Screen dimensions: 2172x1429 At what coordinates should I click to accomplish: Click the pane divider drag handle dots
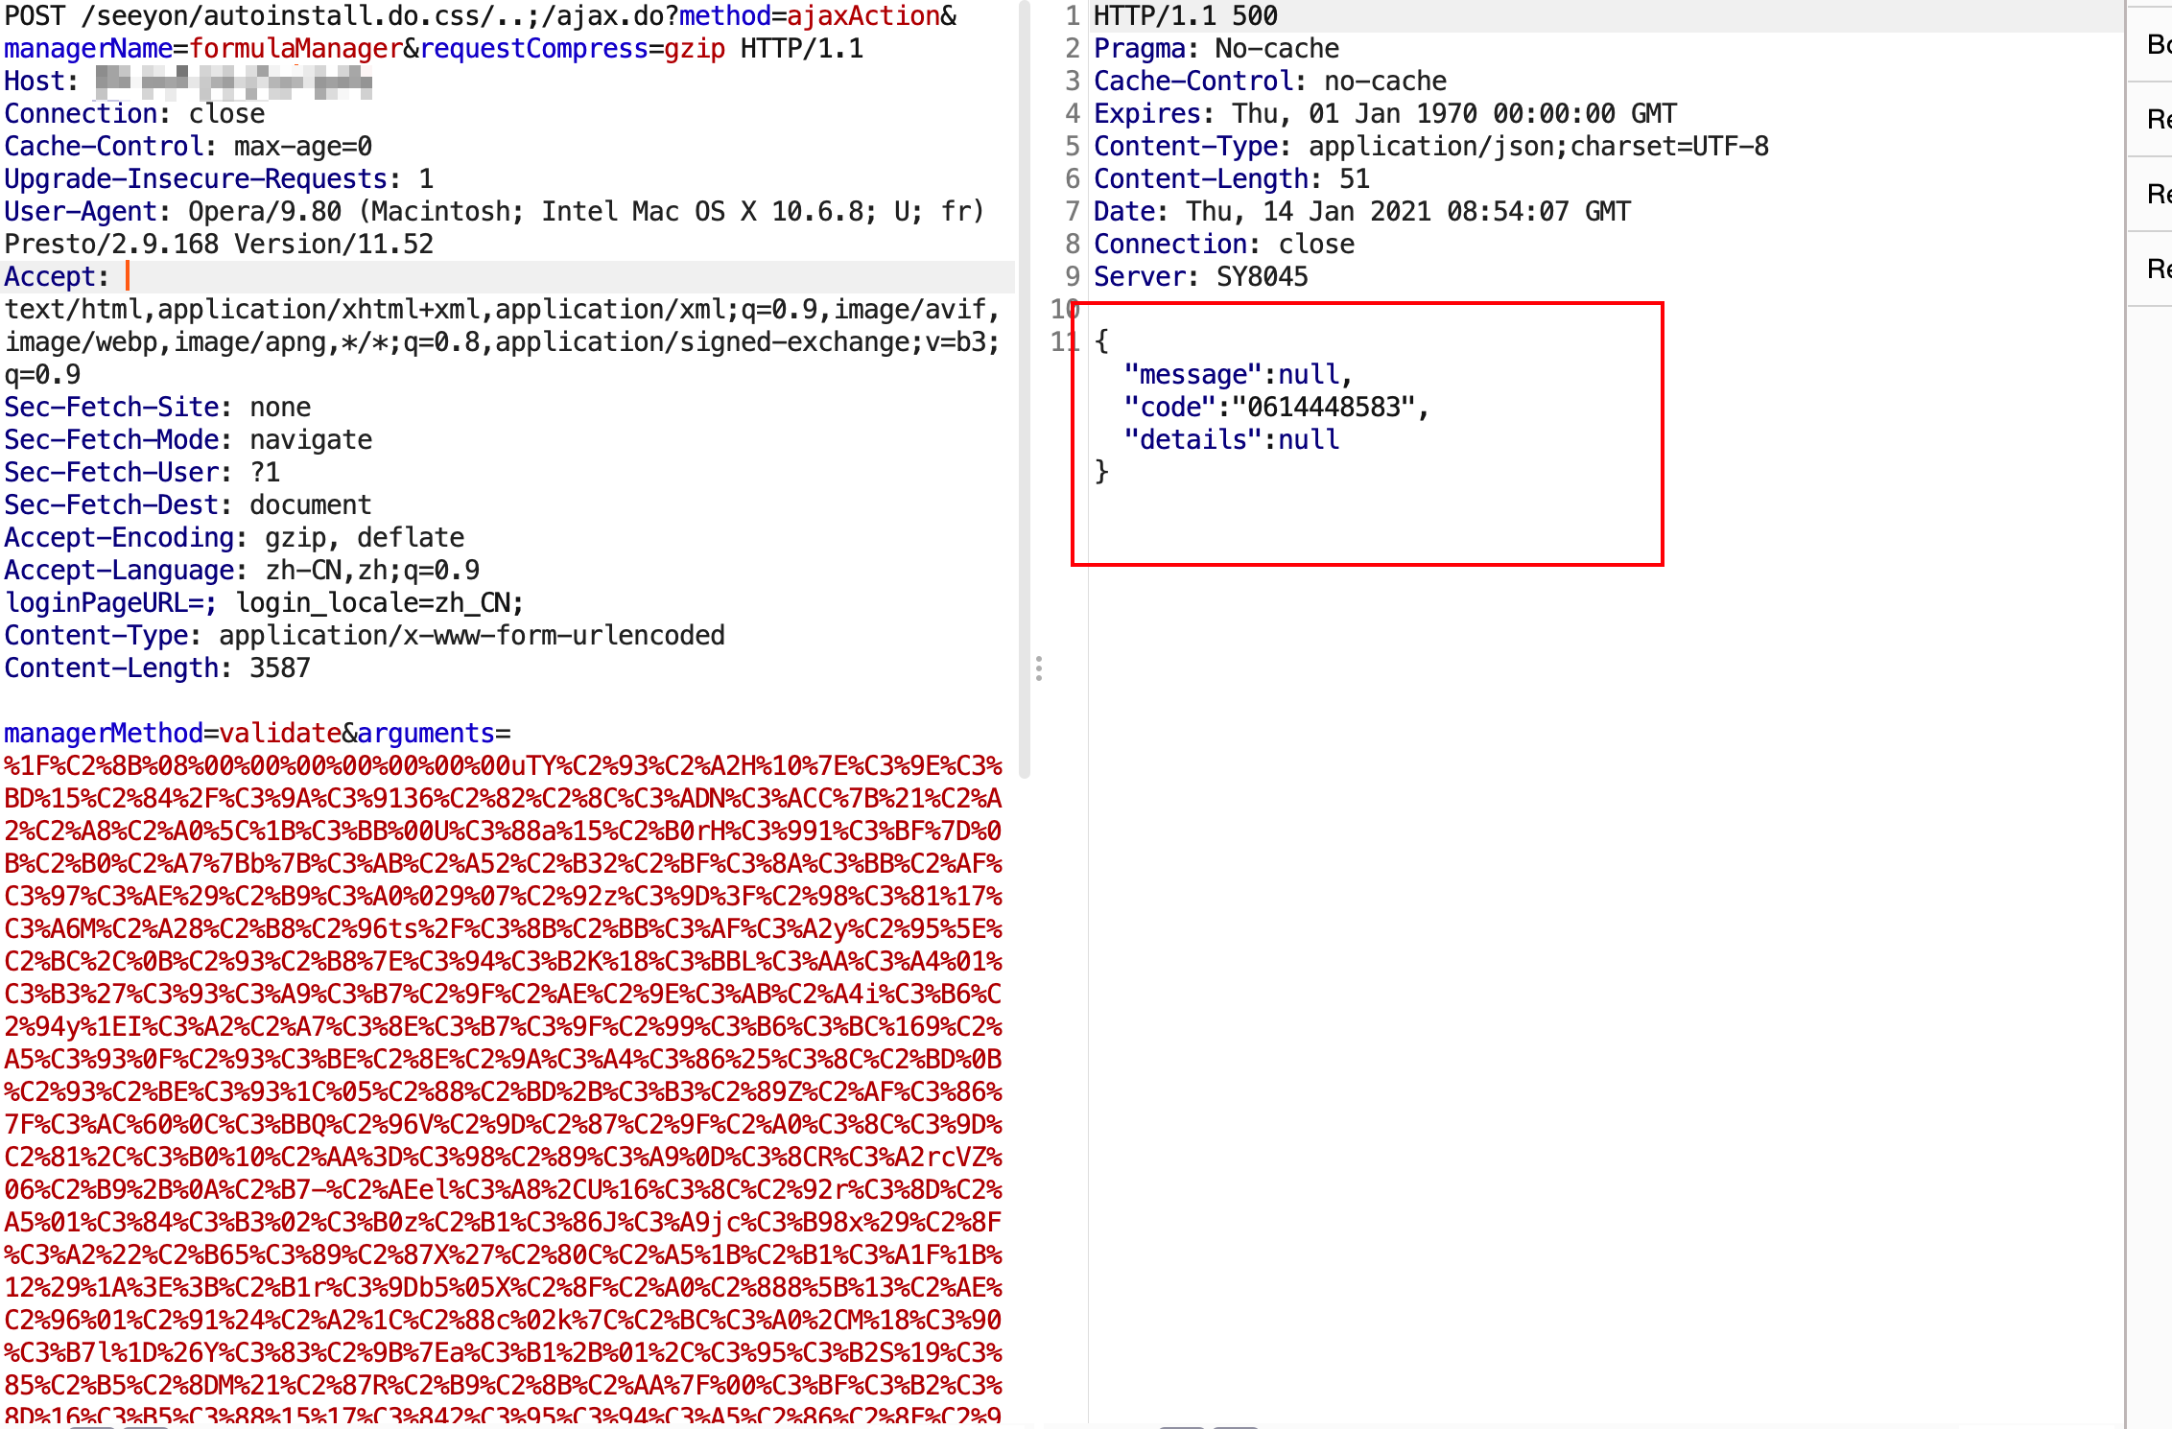click(x=1039, y=669)
